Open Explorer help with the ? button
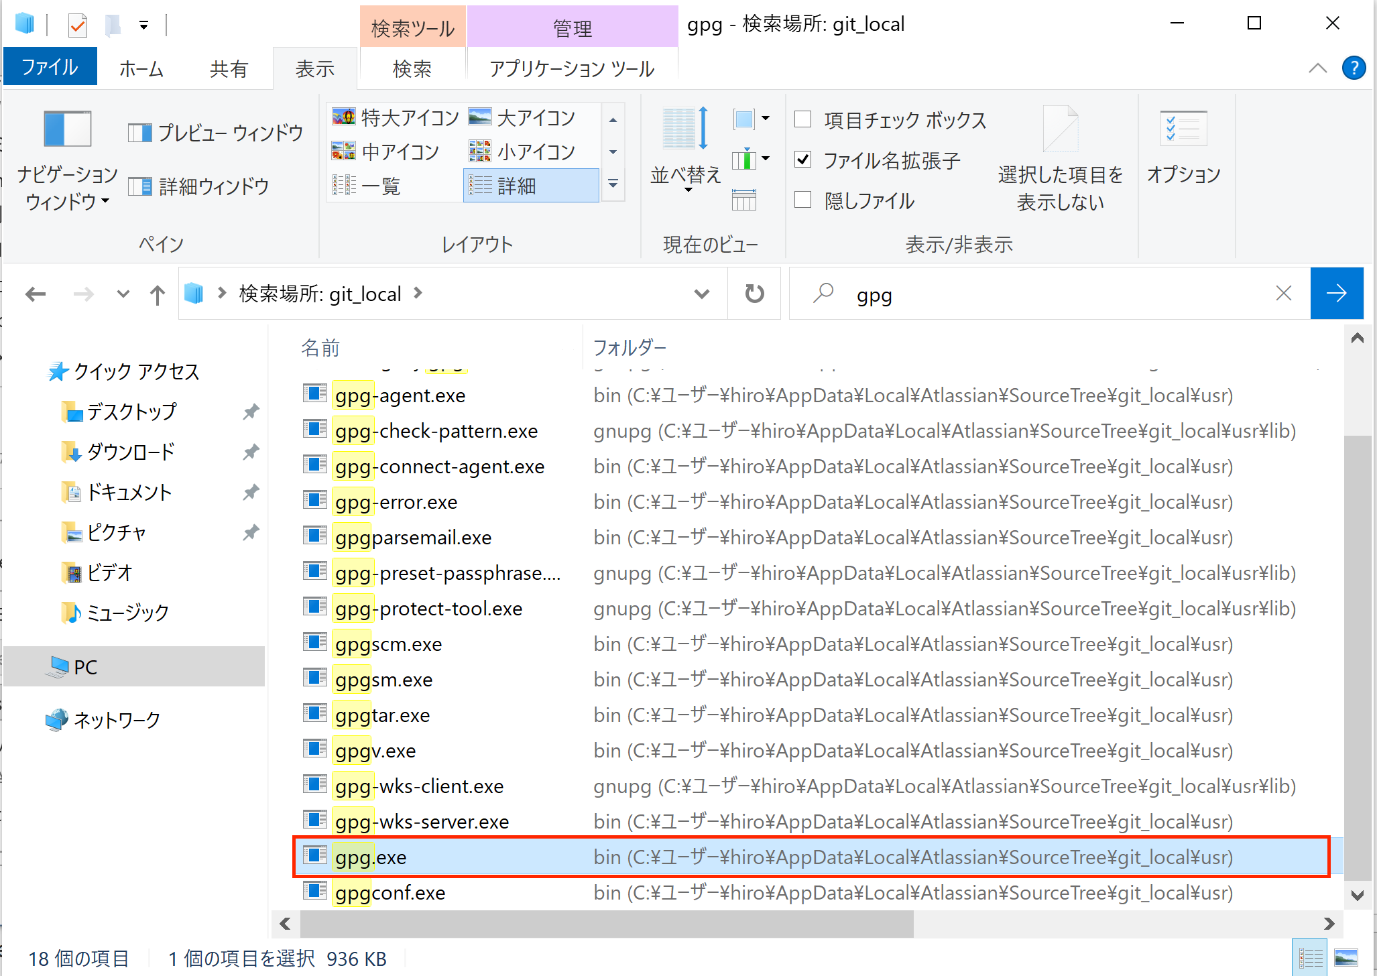This screenshot has height=976, width=1377. [x=1354, y=68]
